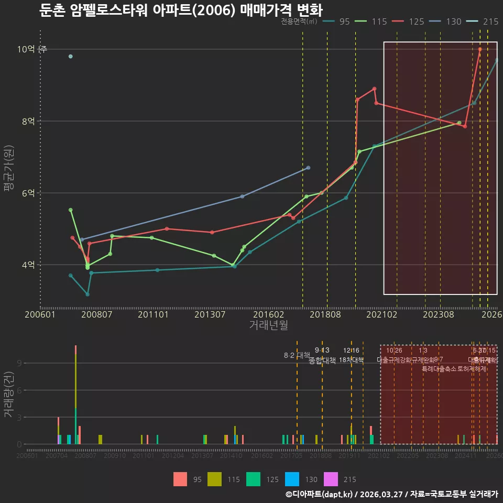Click the 4억 label on the price axis
The image size is (503, 503).
pyautogui.click(x=28, y=265)
